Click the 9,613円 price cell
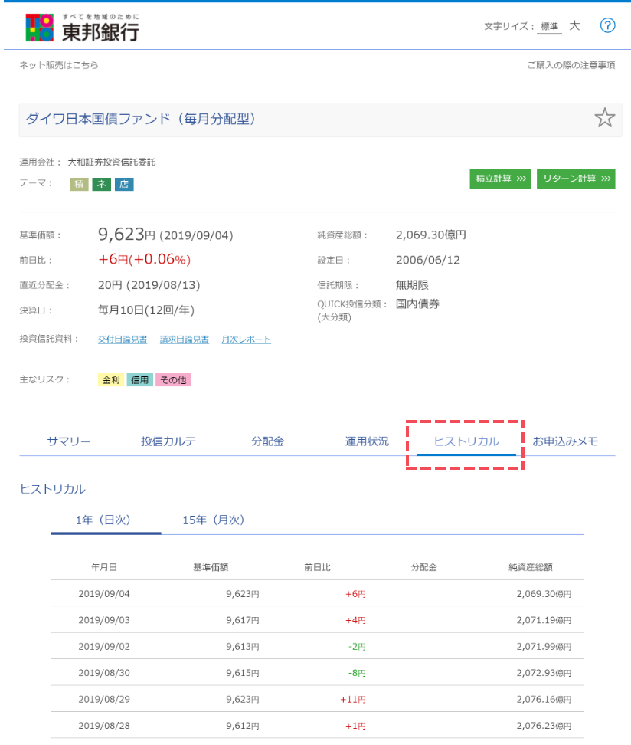Screen dimensions: 631x745 tap(243, 647)
